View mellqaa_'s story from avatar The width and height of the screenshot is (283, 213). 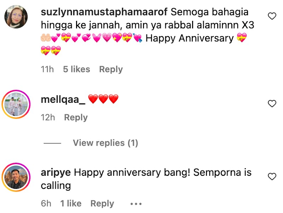tap(16, 104)
